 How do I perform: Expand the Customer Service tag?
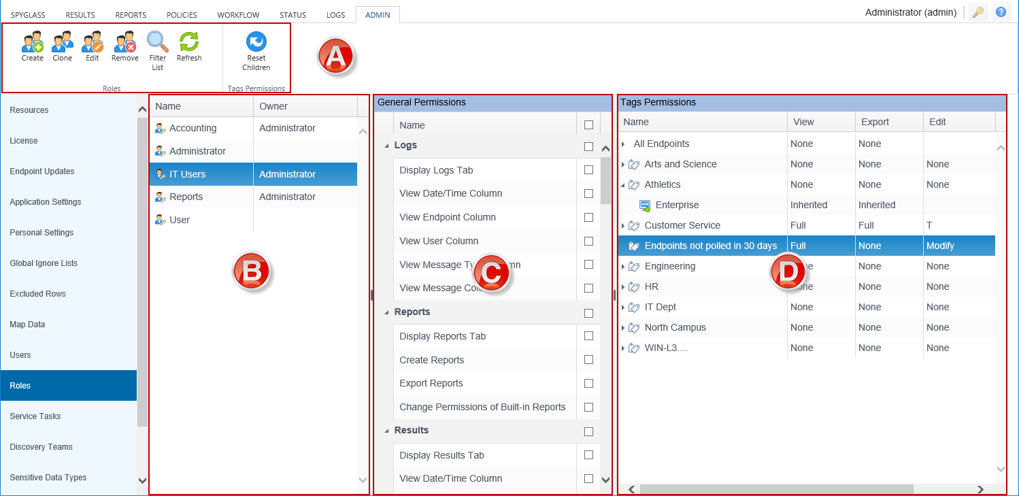623,226
